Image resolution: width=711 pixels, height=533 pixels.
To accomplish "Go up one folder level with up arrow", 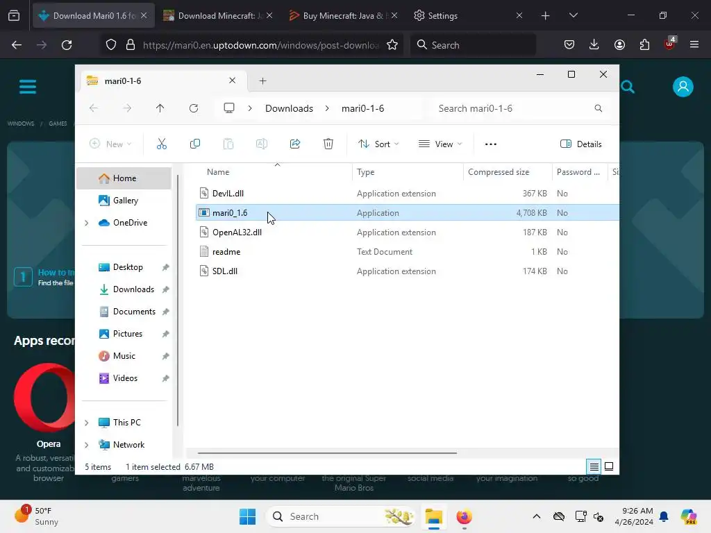I will (x=160, y=108).
